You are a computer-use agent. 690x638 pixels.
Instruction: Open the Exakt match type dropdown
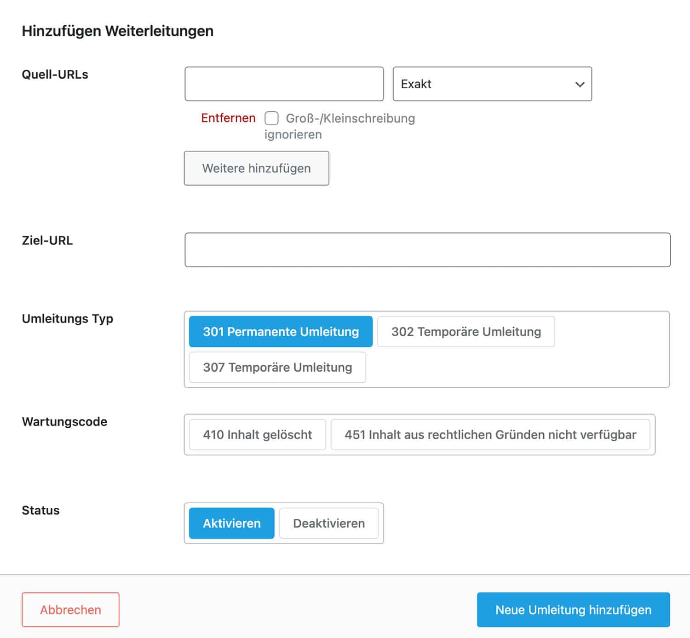[492, 84]
